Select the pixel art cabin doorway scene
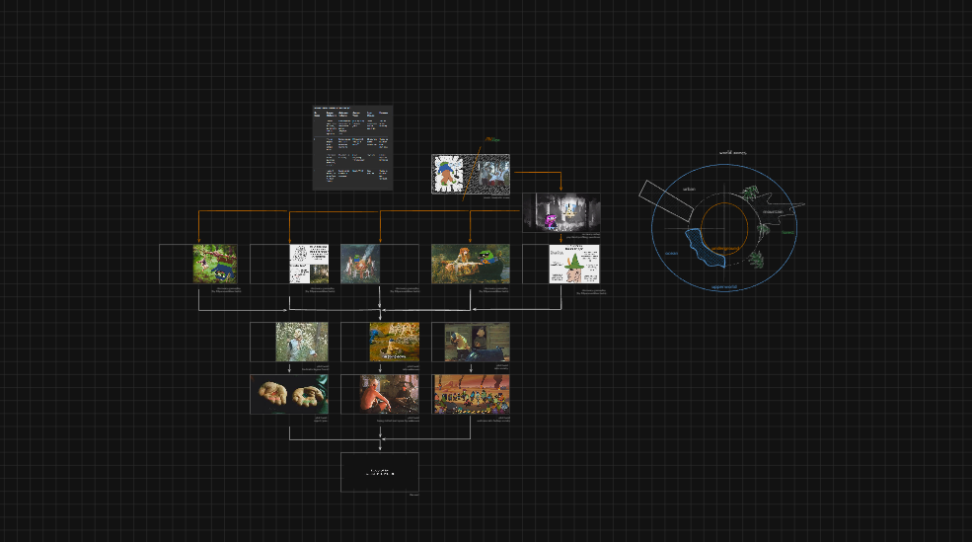 477,342
